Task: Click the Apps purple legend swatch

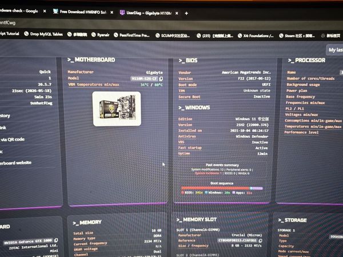Action: tap(234, 192)
